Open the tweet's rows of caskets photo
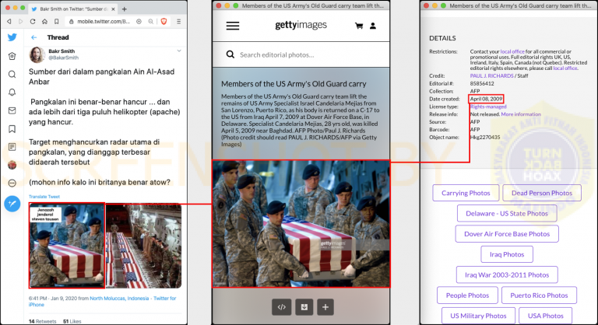 point(143,246)
